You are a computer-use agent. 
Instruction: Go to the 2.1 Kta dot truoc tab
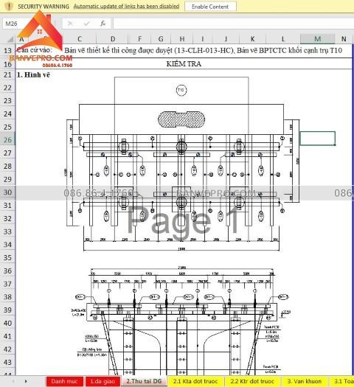[x=195, y=381]
